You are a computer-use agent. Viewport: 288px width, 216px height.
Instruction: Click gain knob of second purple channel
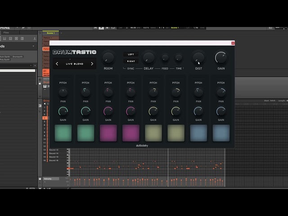(x=131, y=111)
